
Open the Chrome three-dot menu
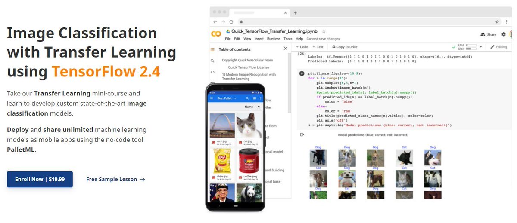click(507, 21)
